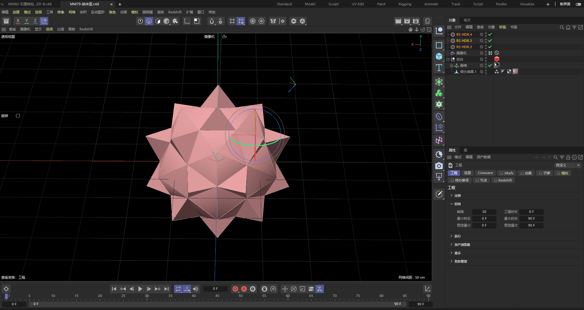The height and width of the screenshot is (310, 584).
Task: Select the text spline T tool
Action: coord(439,68)
